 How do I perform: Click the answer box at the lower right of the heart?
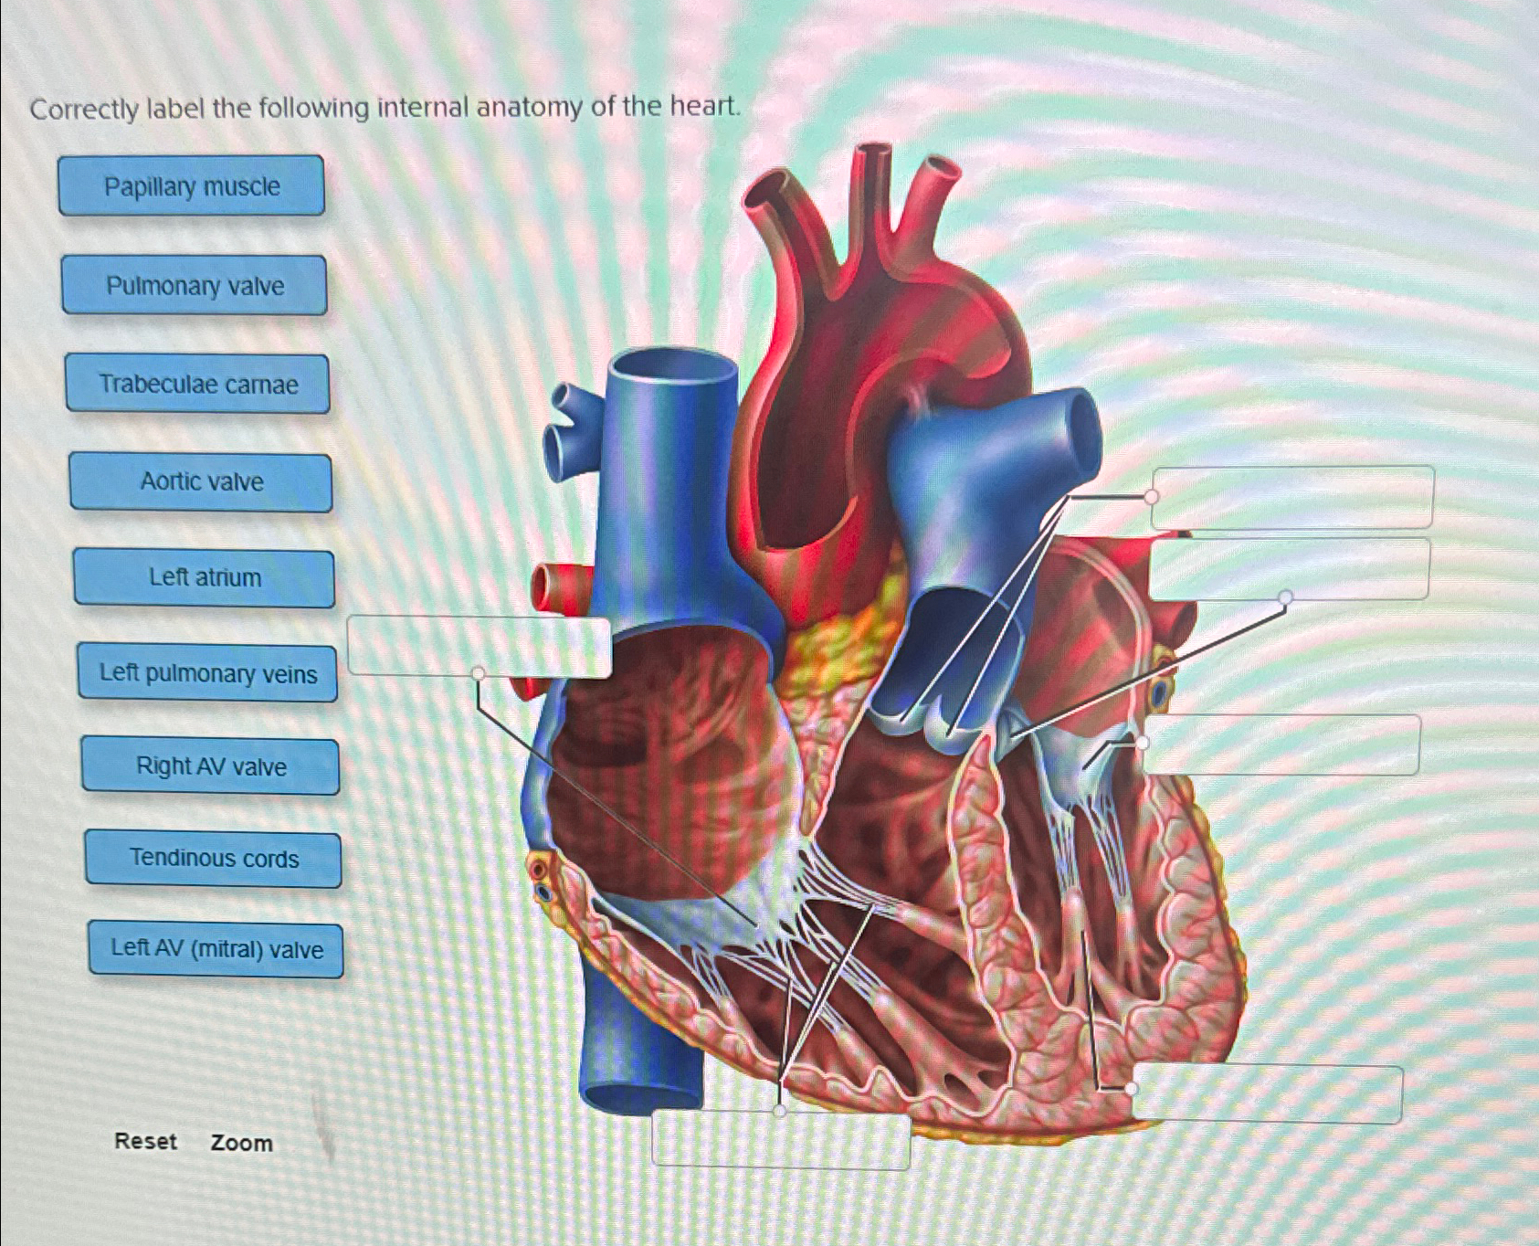coord(1267,1093)
